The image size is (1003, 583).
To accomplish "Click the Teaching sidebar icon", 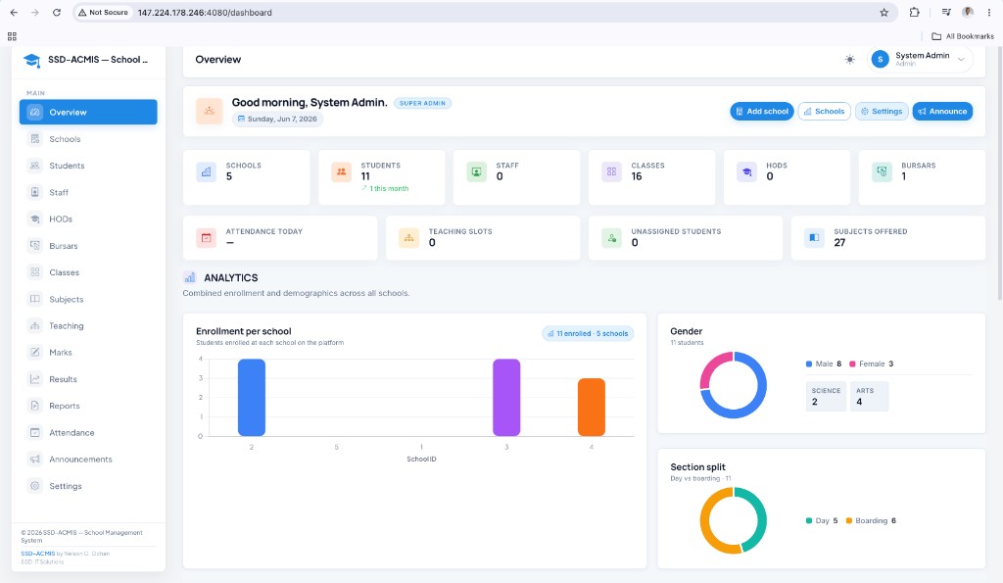I will point(35,325).
